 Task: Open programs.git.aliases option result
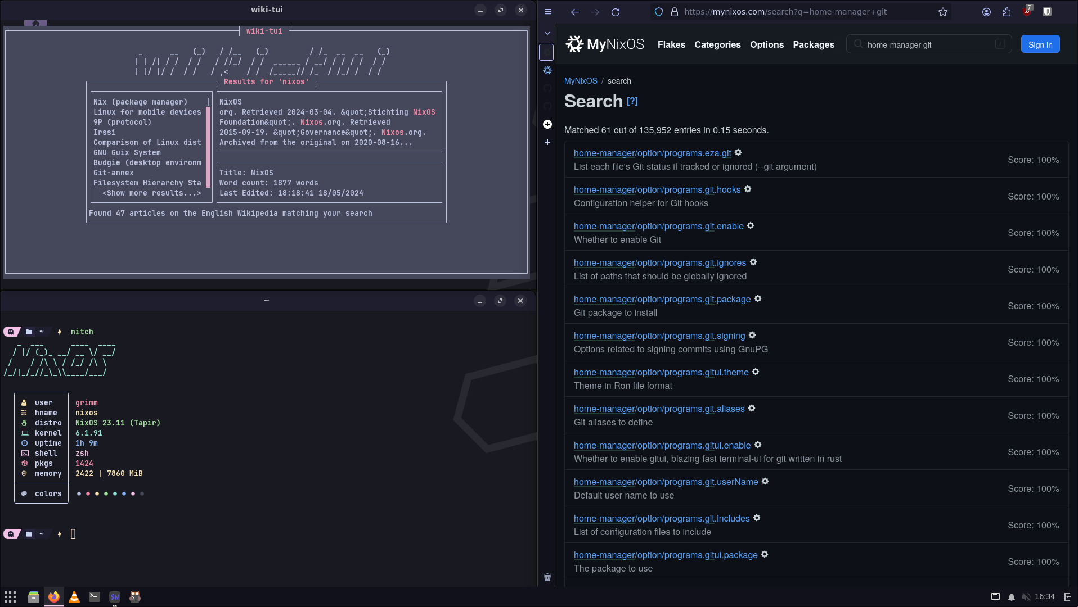[x=659, y=409]
